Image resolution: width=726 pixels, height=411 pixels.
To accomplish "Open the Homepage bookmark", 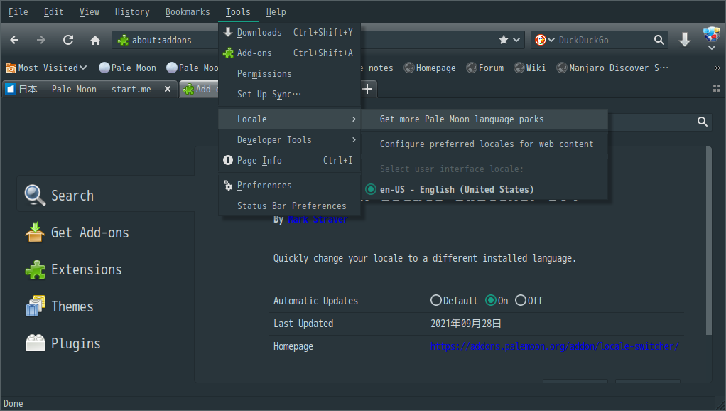I will click(430, 68).
